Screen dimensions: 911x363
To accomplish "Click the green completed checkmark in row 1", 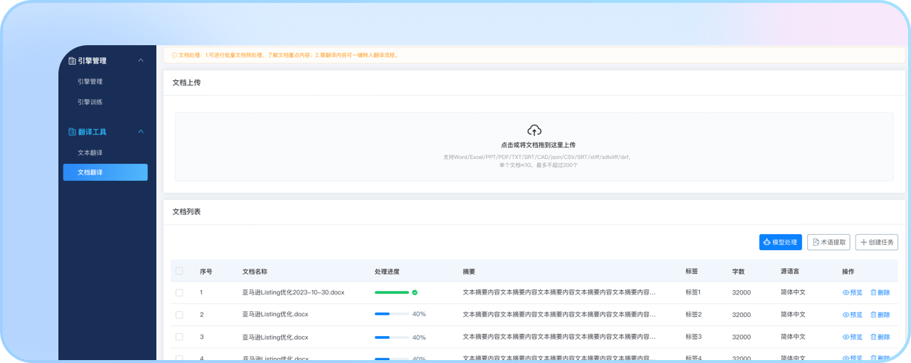I will pos(415,292).
